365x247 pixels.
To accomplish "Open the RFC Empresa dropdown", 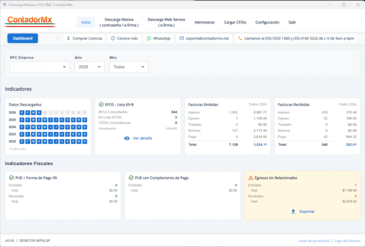I will tap(40, 67).
